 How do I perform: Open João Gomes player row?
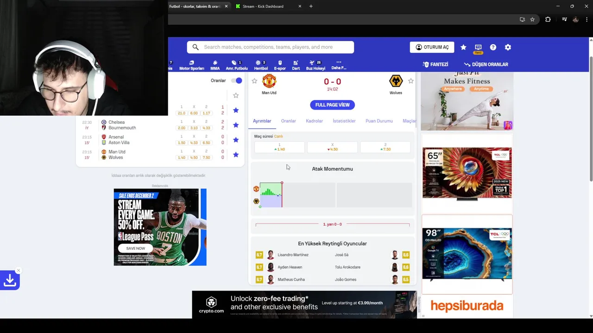[x=372, y=279]
